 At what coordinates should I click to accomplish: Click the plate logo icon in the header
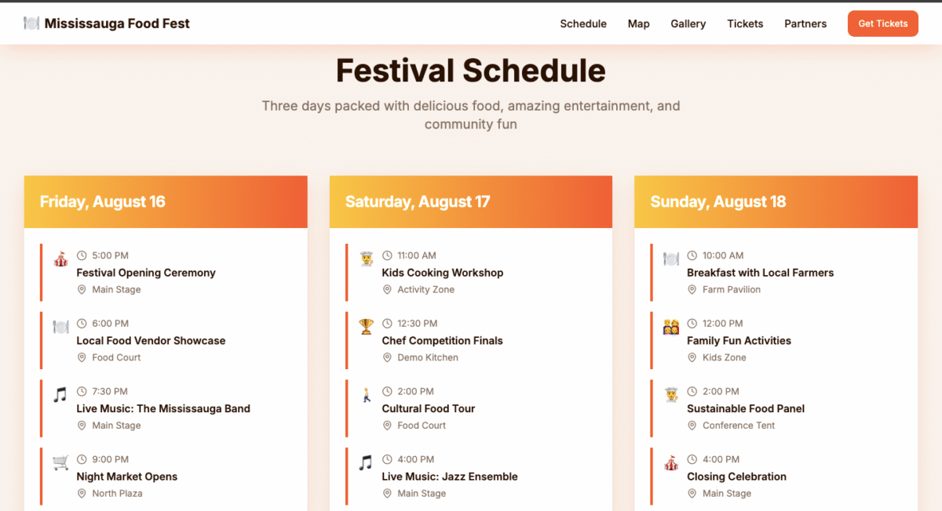click(x=31, y=24)
